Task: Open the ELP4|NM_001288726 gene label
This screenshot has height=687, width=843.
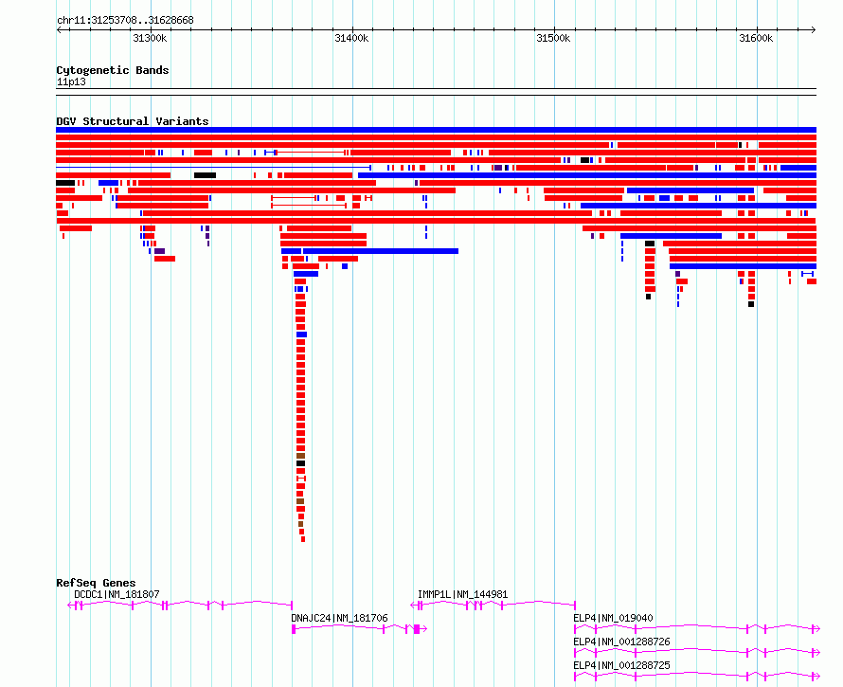Action: pyautogui.click(x=621, y=642)
